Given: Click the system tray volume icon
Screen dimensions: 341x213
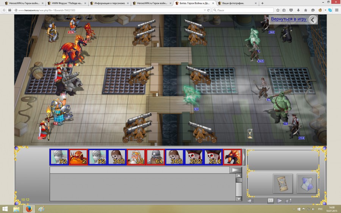Looking at the screenshot, I should point(313,209).
